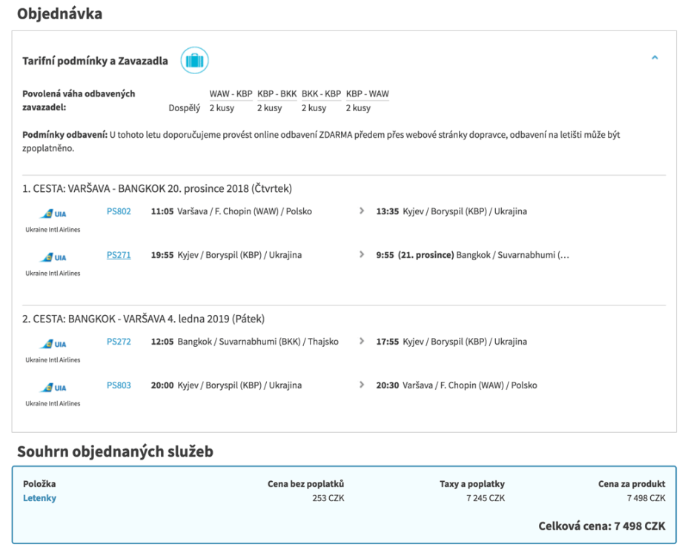Click the arrow in the 20:00 Kyjev row

tap(362, 385)
